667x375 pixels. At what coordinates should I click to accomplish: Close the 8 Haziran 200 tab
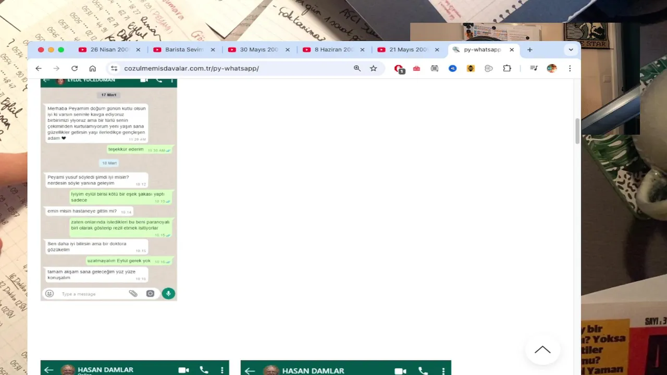(362, 49)
